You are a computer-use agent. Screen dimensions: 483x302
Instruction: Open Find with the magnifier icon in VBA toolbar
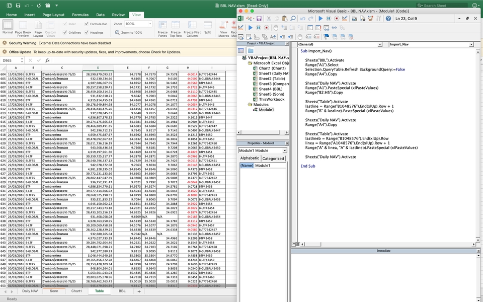click(293, 19)
